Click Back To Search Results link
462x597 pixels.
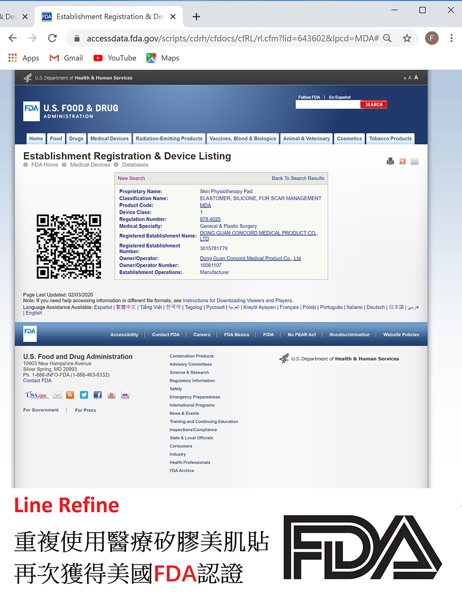click(298, 178)
